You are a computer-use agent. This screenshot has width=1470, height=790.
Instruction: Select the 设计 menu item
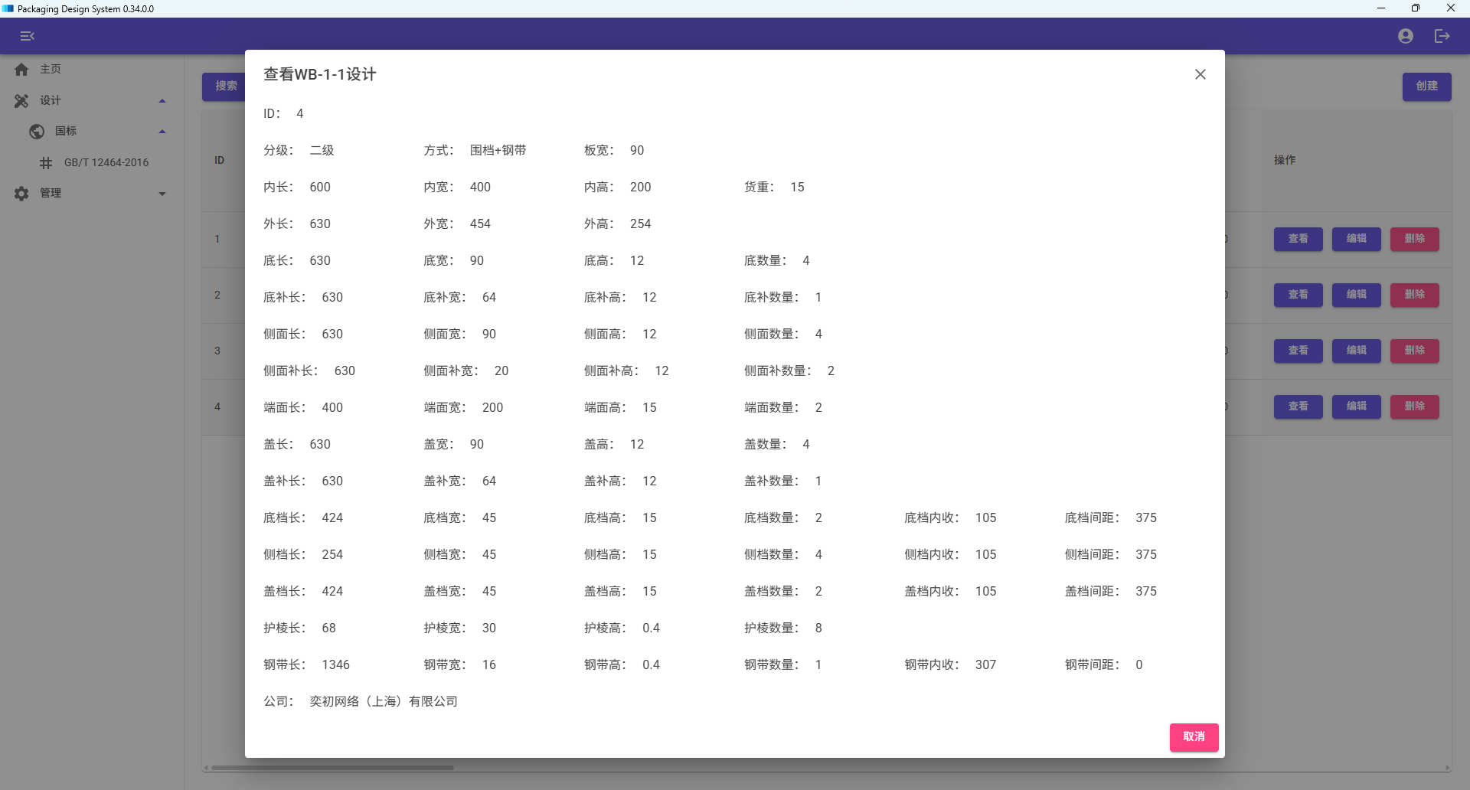(x=51, y=101)
